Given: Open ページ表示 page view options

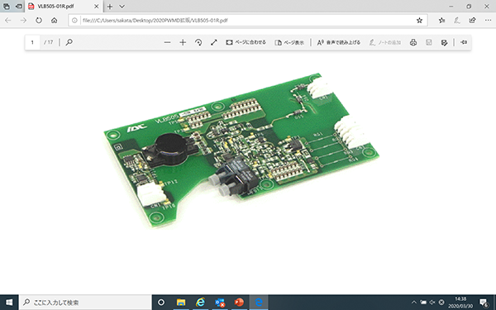Looking at the screenshot, I should coord(289,42).
